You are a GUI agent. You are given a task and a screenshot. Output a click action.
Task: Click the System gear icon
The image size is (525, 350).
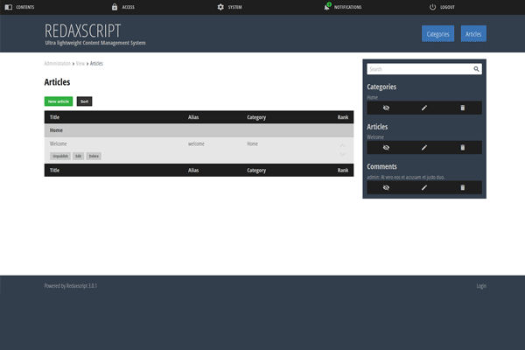click(x=220, y=7)
